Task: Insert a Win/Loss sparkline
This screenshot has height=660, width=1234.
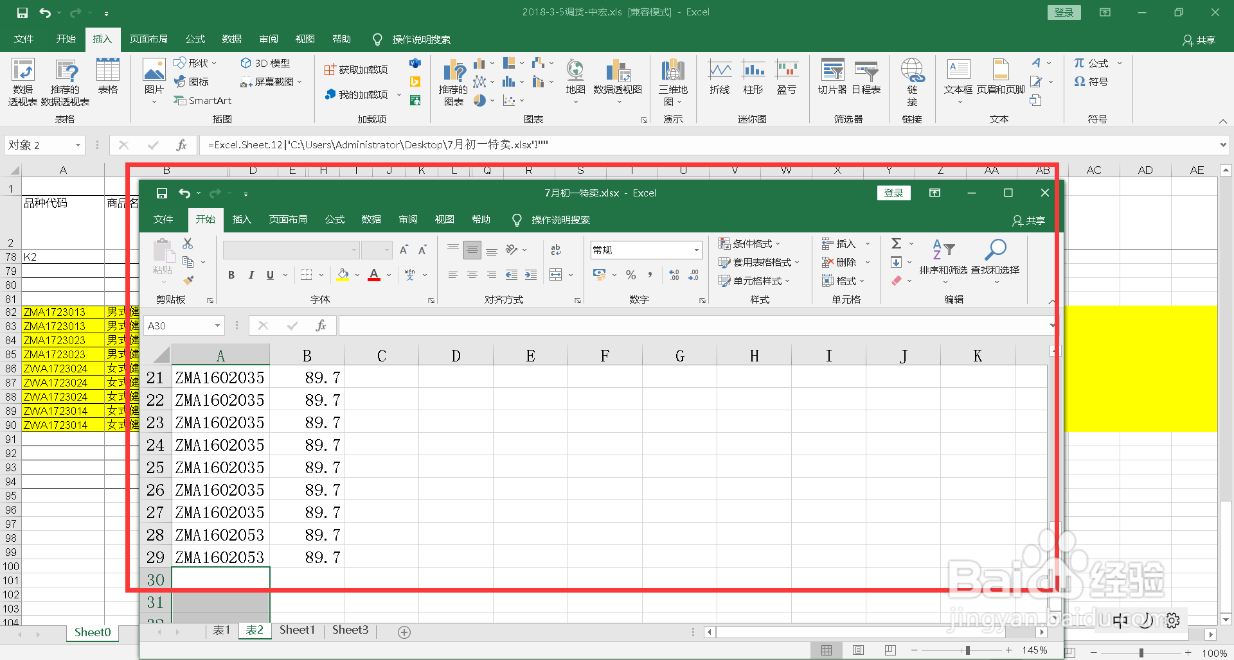Action: point(787,76)
